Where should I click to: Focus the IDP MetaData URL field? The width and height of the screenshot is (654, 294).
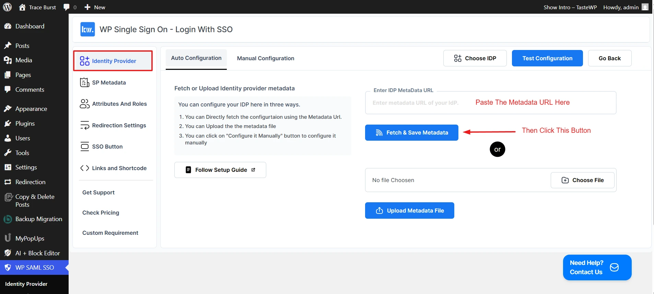click(x=491, y=103)
